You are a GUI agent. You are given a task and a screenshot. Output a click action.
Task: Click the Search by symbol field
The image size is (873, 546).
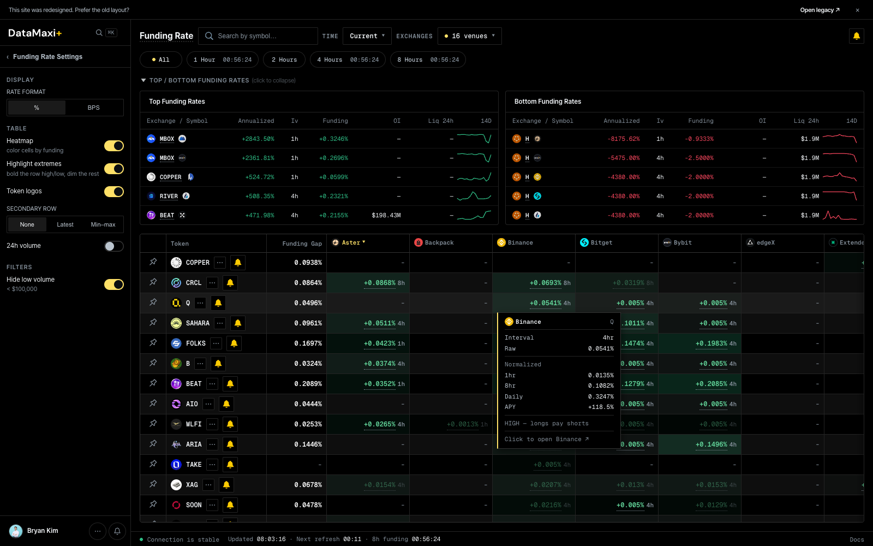[x=258, y=36]
